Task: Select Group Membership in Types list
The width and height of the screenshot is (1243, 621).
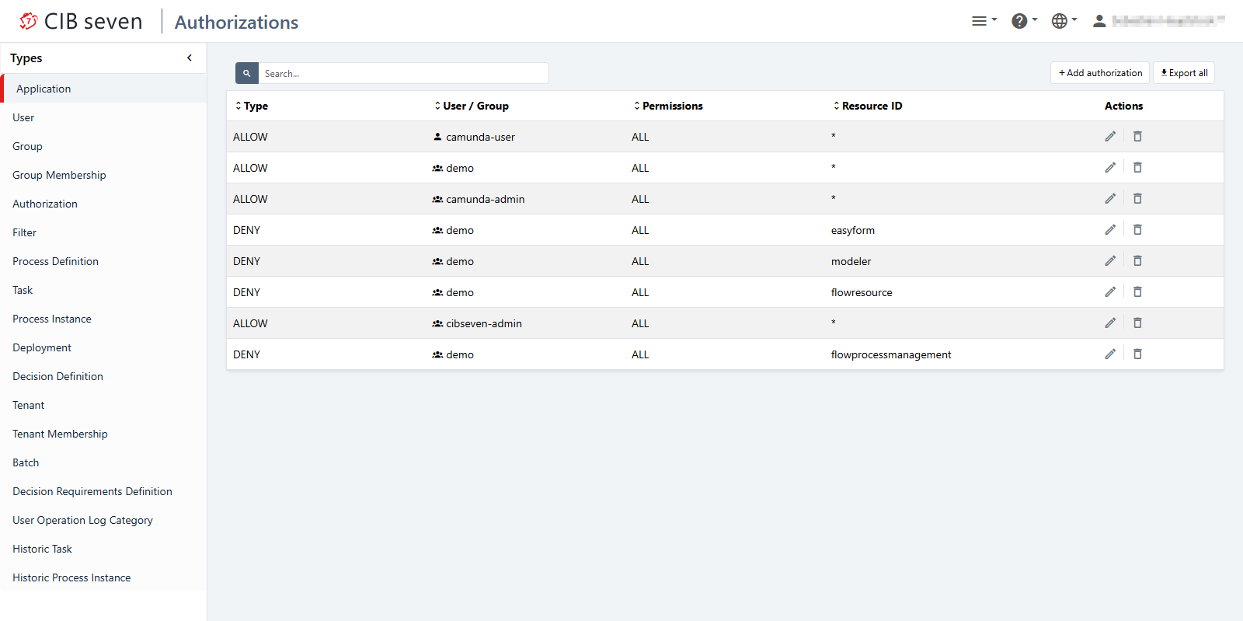Action: (x=59, y=175)
